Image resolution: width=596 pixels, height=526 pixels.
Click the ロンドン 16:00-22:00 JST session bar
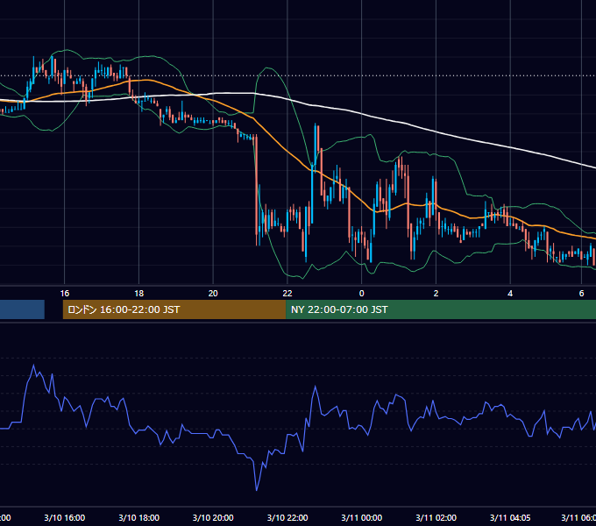coord(174,309)
